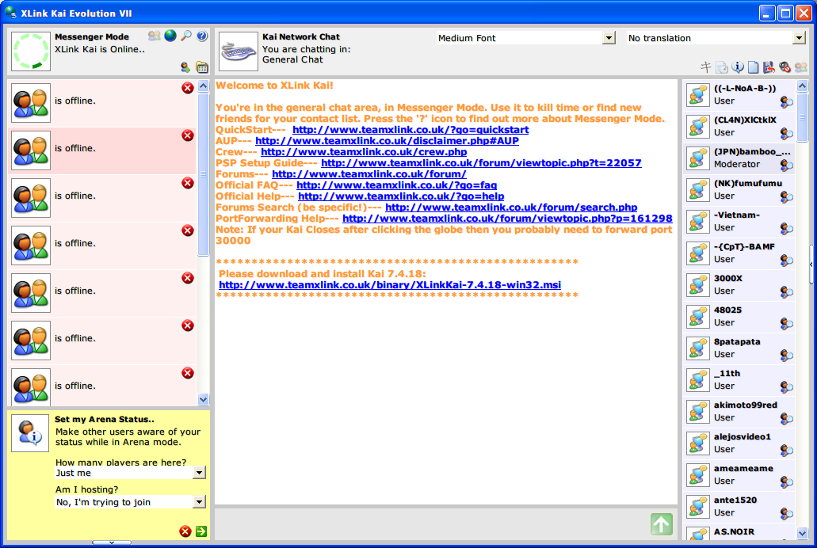Open the Official FAQ link
Screen dimensions: 817x548
tap(396, 185)
